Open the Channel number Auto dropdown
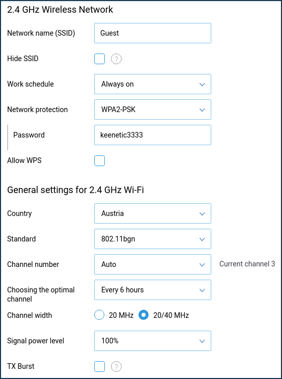Screen dimensions: 282x379 coord(153,264)
